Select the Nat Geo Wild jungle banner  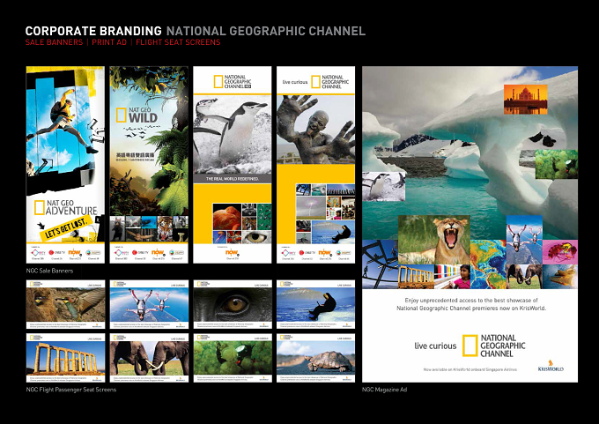pyautogui.click(x=149, y=165)
